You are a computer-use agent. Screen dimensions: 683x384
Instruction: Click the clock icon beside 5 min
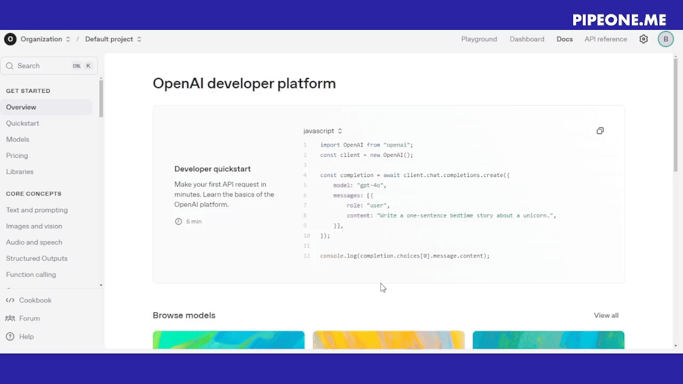[x=178, y=221]
